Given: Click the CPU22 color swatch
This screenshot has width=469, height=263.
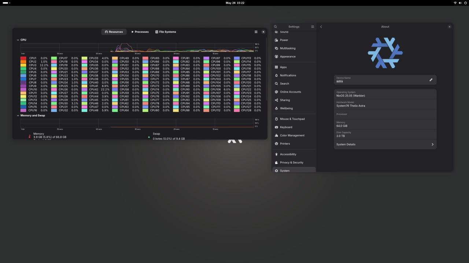Looking at the screenshot, I should pos(54,76).
